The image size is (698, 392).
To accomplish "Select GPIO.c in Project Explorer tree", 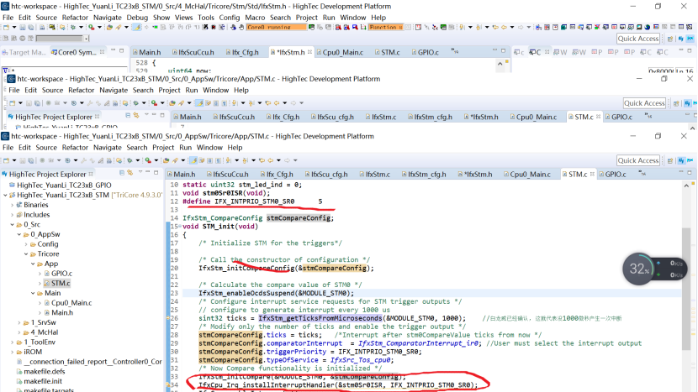I will click(61, 274).
